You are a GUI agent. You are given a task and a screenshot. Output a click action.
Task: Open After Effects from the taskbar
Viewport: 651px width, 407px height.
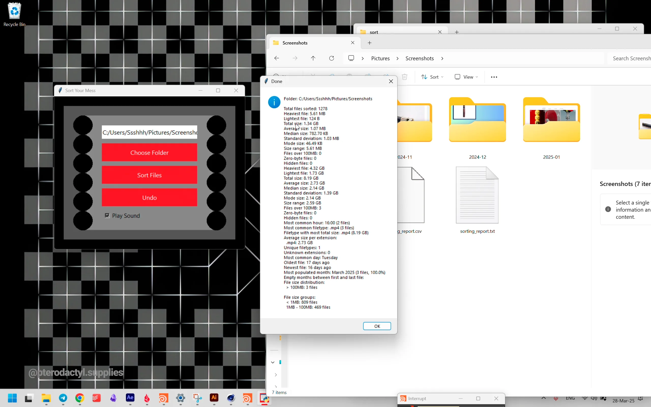[x=130, y=398]
